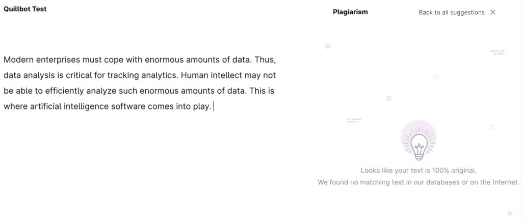
Task: Click the word "Modern" in the document
Action: pyautogui.click(x=18, y=60)
